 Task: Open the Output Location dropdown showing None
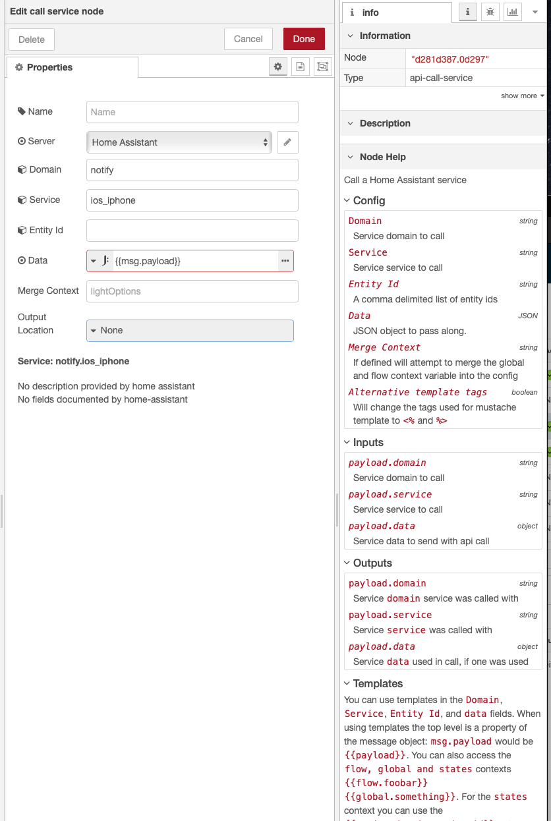pyautogui.click(x=190, y=330)
